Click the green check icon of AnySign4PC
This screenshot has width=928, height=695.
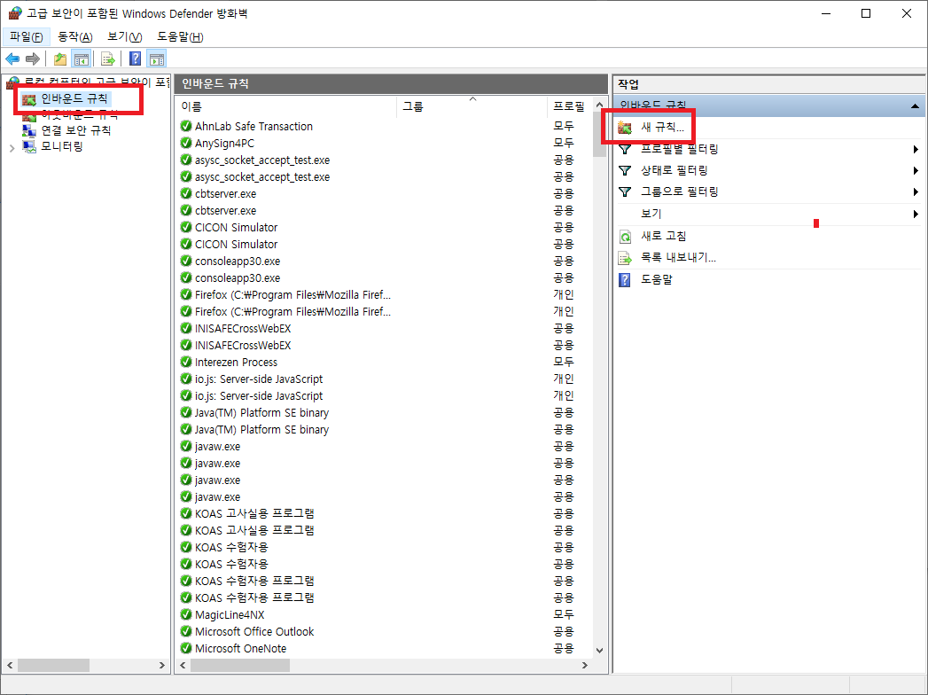[186, 144]
